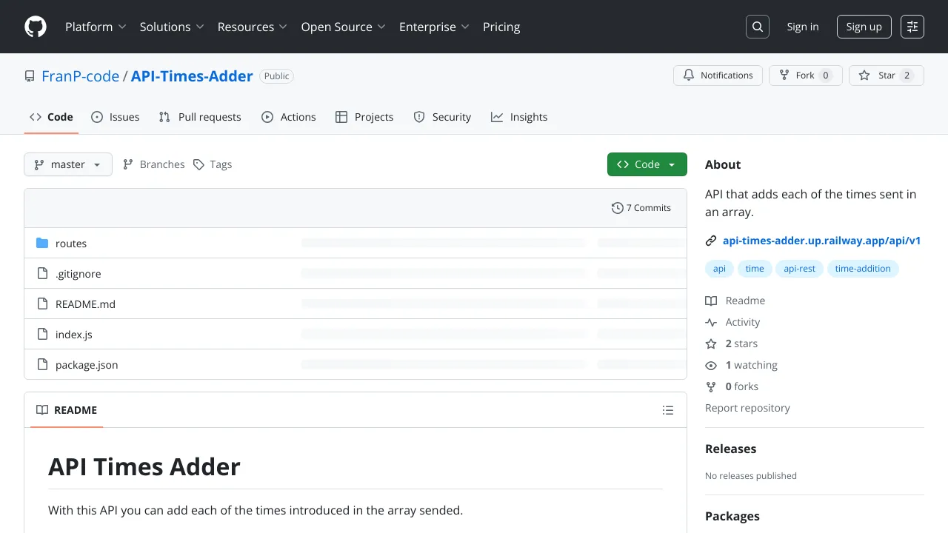948x533 pixels.
Task: Switch to the Code tab
Action: (x=51, y=117)
